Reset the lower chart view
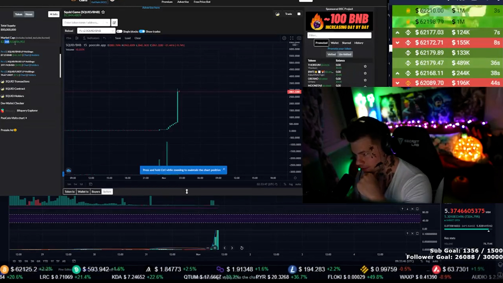Screen dimensions: 503x283 (242, 248)
